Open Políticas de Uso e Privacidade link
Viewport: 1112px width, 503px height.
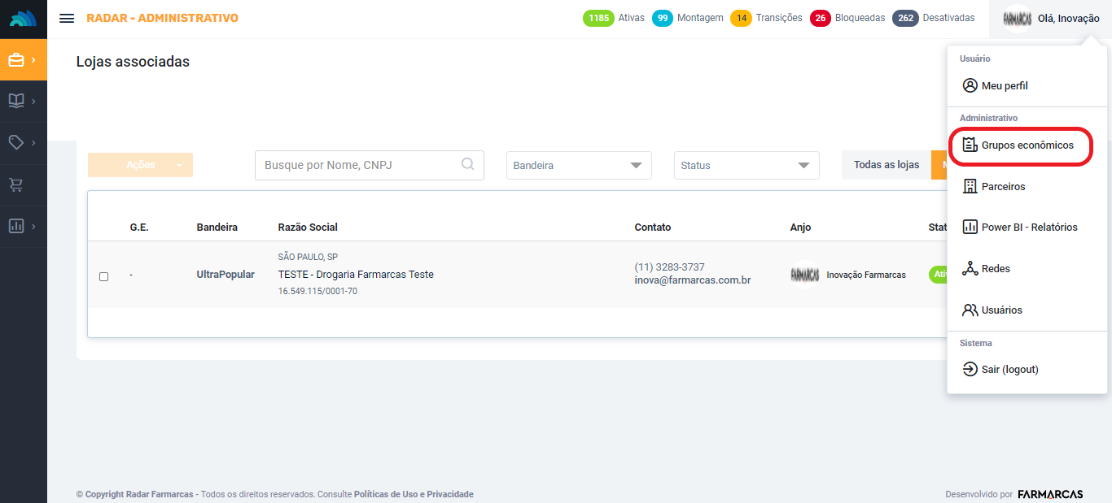pos(414,494)
